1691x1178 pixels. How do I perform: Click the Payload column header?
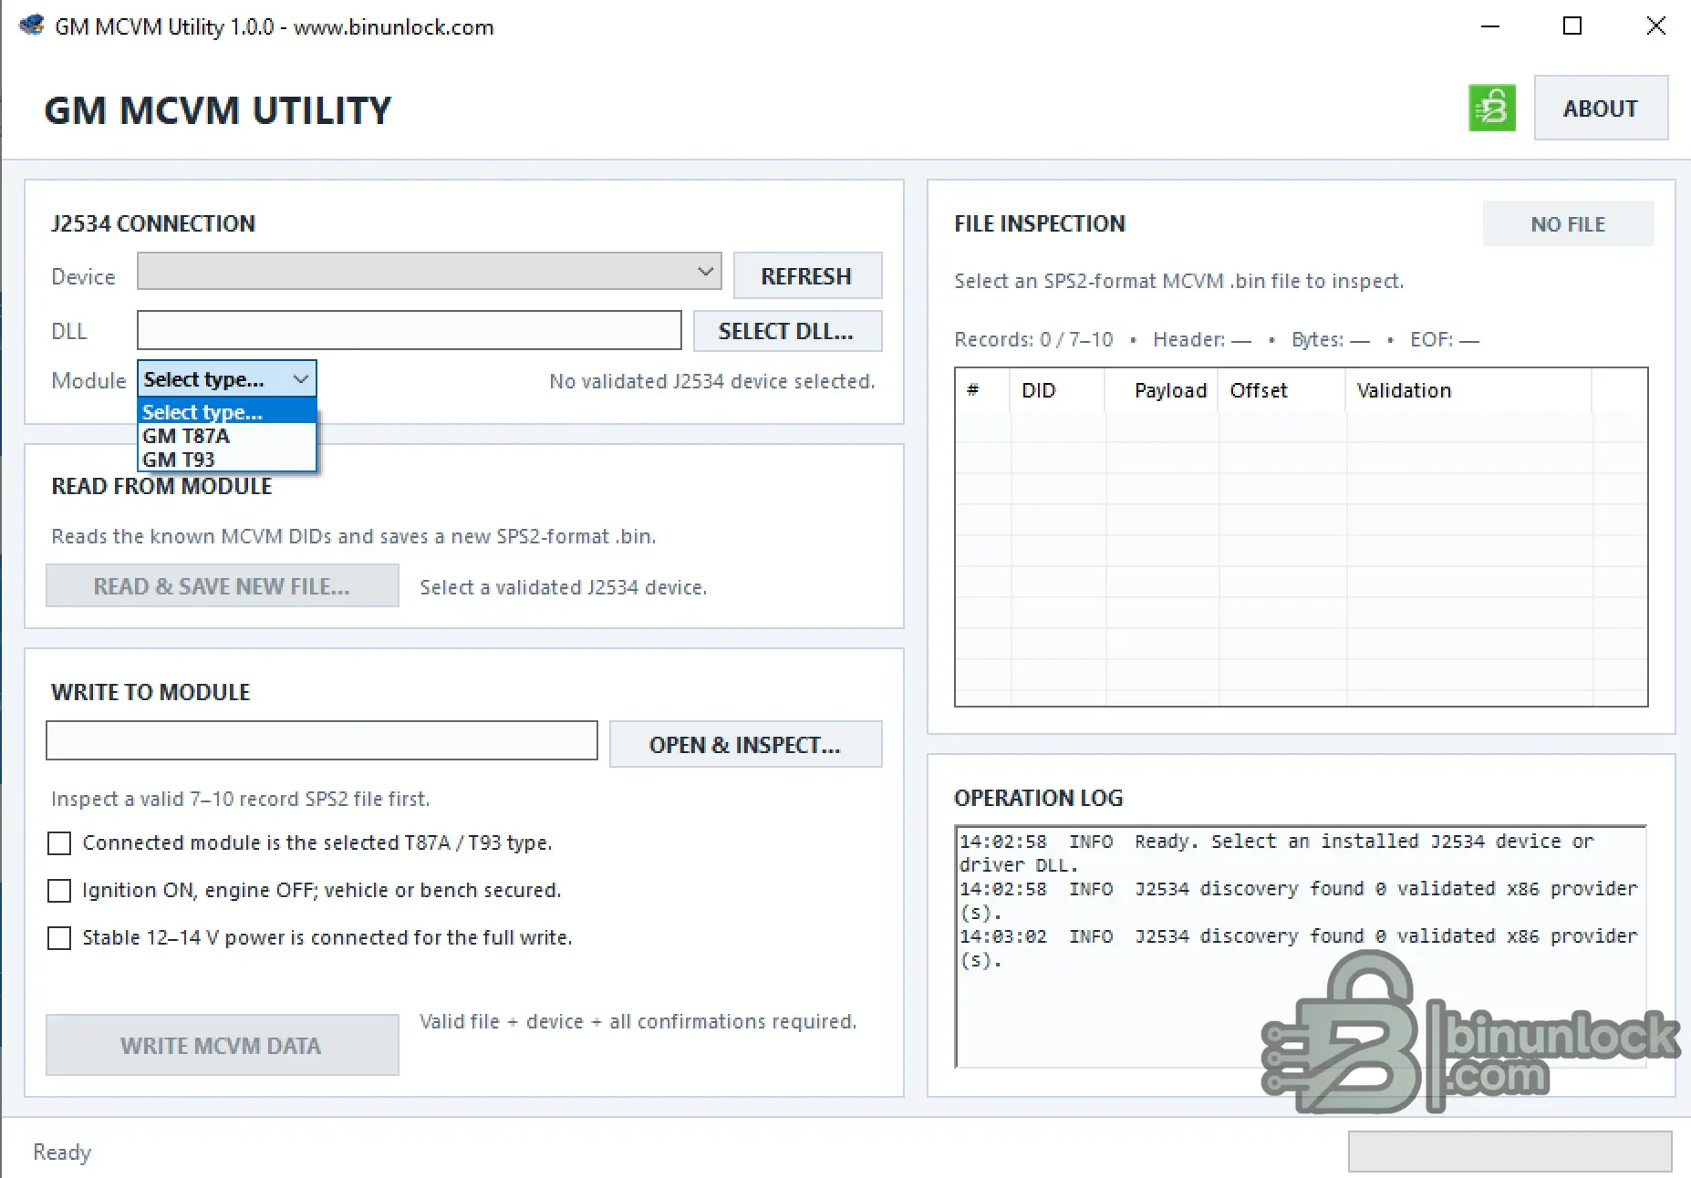(1161, 390)
